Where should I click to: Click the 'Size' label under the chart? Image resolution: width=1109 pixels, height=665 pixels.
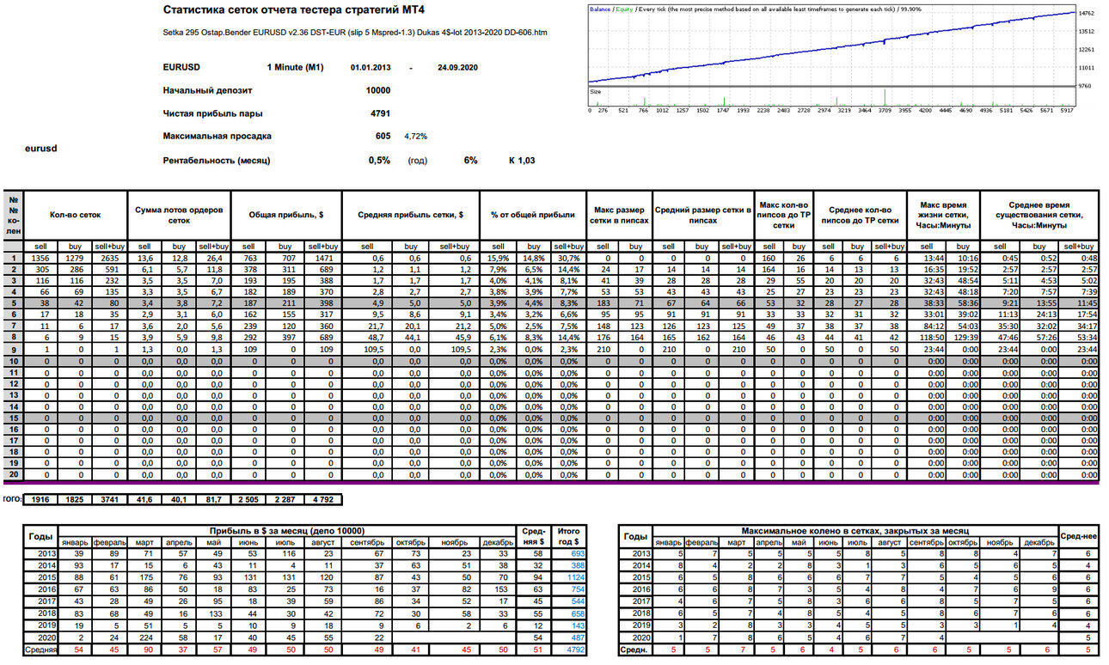(595, 90)
